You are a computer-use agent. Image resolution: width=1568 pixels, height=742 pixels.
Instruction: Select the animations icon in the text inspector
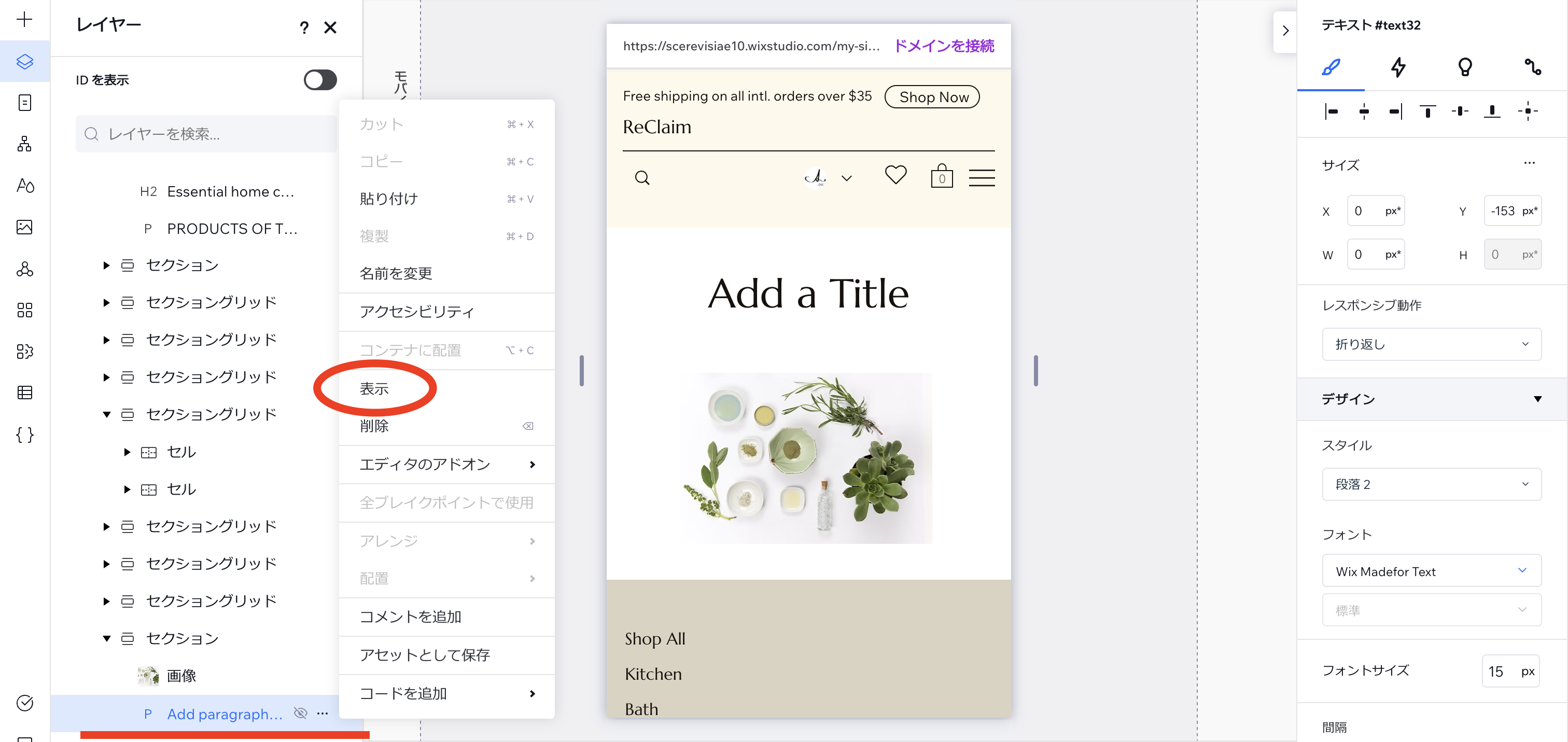pyautogui.click(x=1532, y=68)
